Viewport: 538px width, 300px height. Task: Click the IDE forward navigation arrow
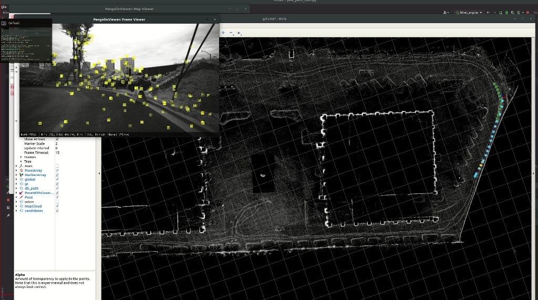pos(494,13)
